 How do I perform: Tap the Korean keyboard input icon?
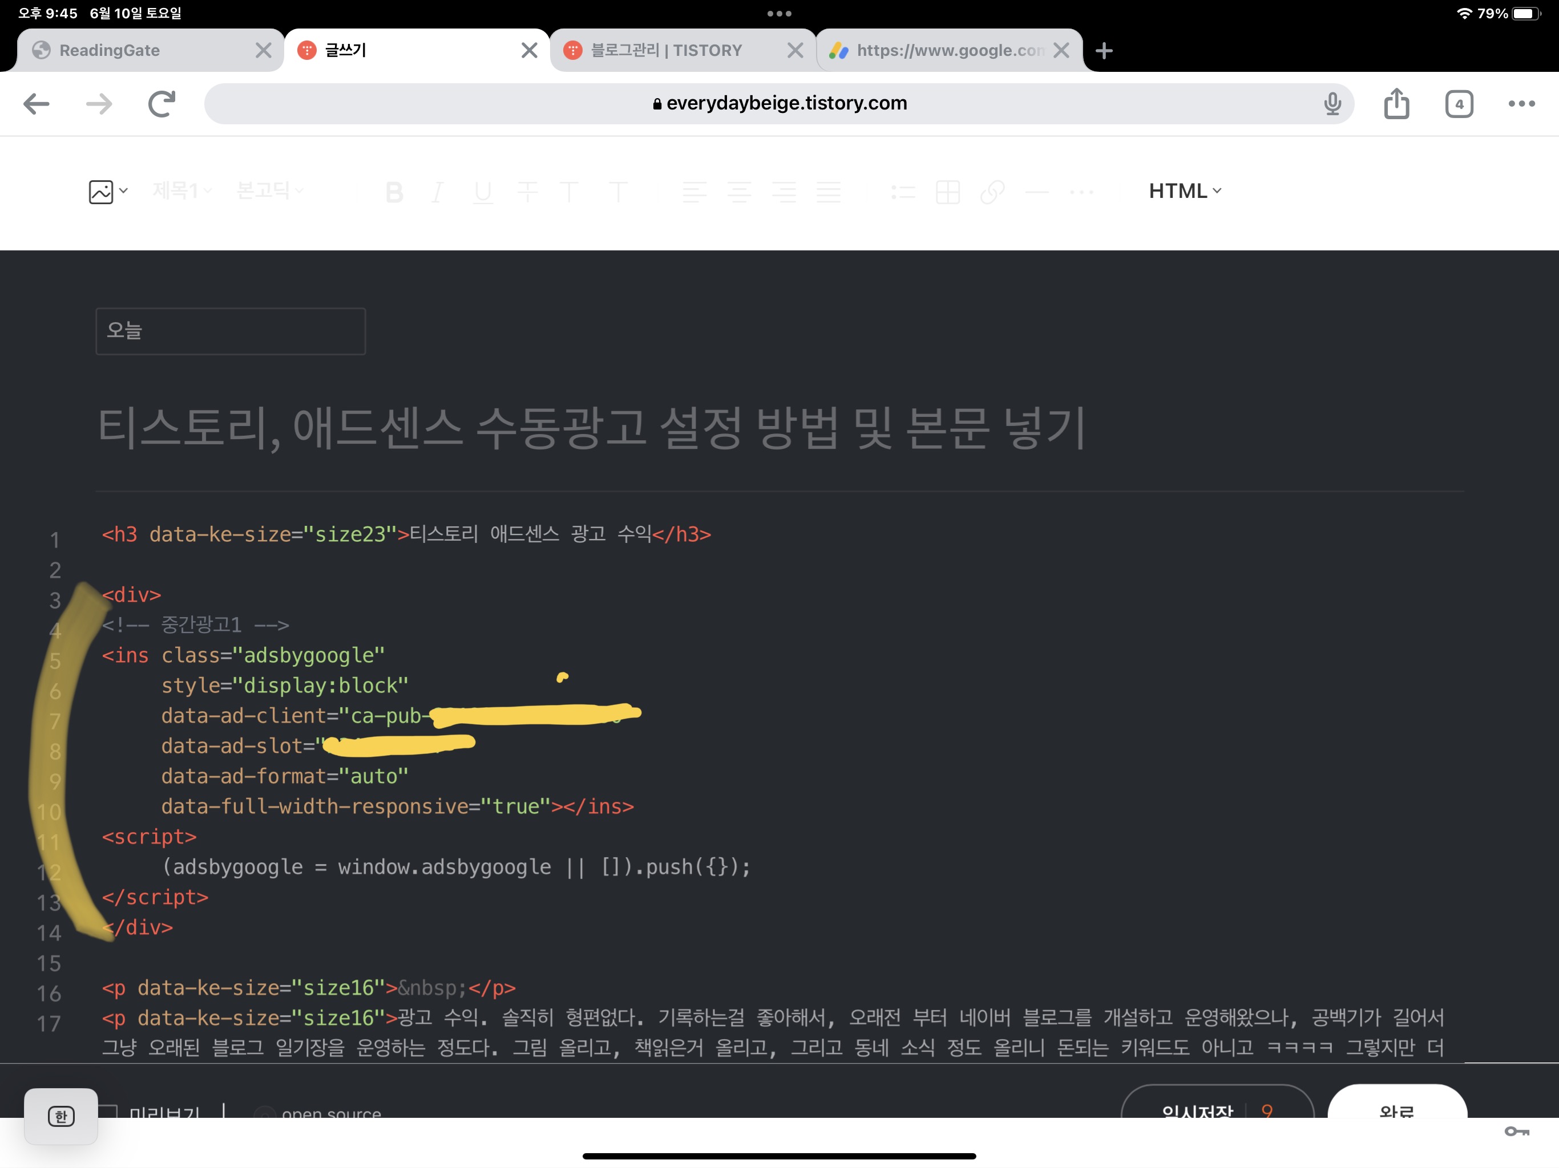coord(61,1116)
